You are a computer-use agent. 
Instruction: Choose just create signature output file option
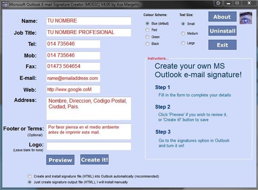click(x=30, y=182)
